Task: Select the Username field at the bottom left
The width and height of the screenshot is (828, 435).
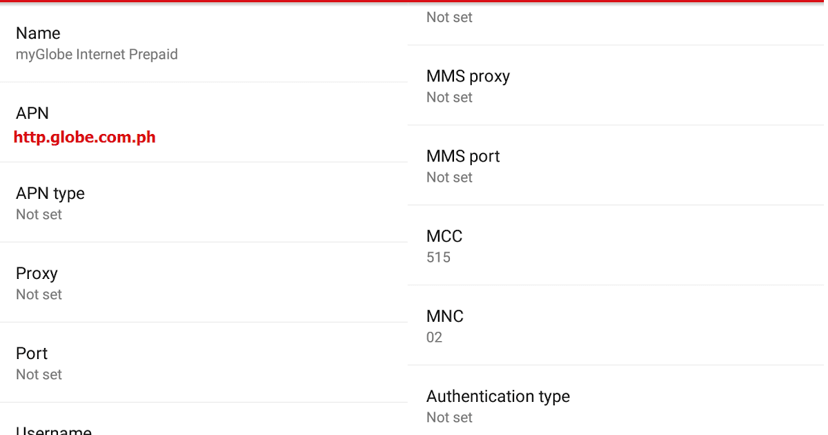Action: (x=54, y=428)
